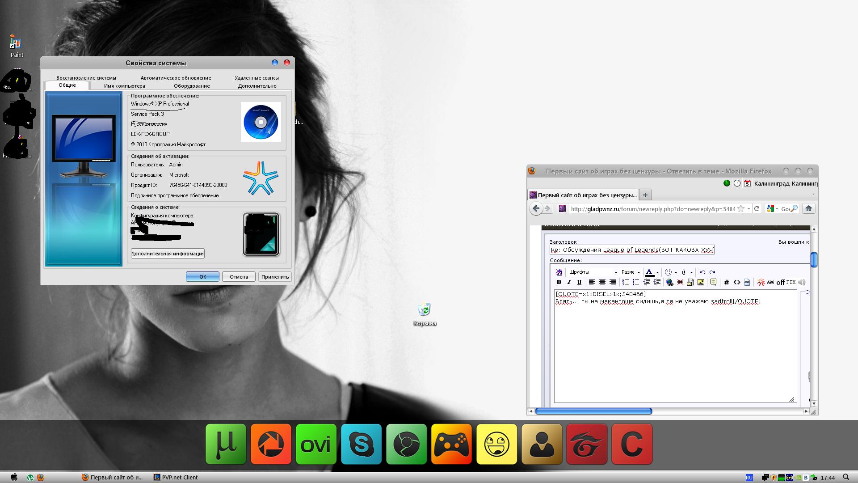
Task: Launch uTorrent from the dock
Action: (226, 444)
